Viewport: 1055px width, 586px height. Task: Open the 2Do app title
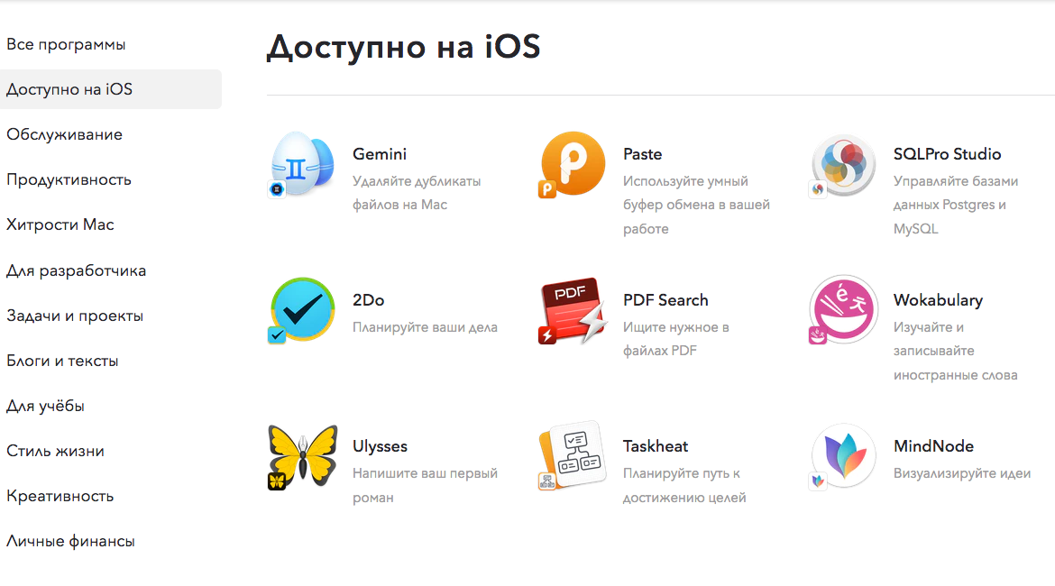(369, 300)
